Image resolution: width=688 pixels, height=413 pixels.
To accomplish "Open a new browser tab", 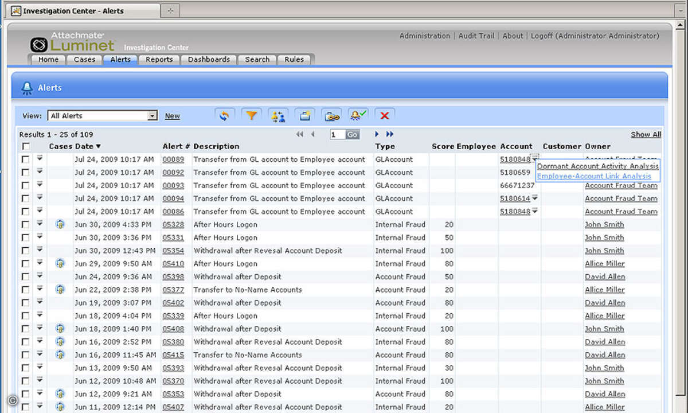I will click(x=170, y=10).
